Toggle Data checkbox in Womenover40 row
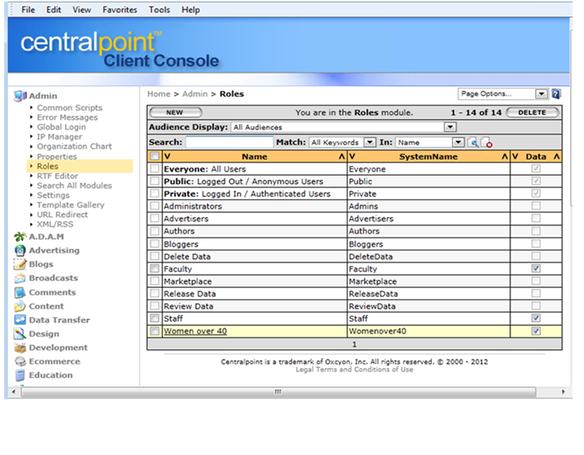 pyautogui.click(x=536, y=331)
